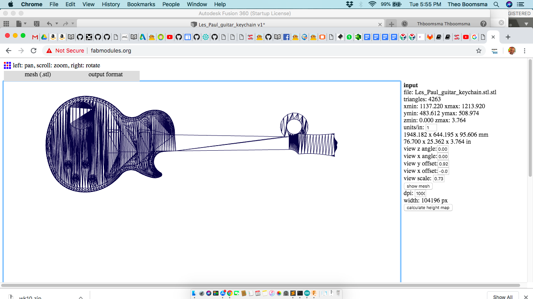Click the output format button
The image size is (533, 299).
point(106,75)
